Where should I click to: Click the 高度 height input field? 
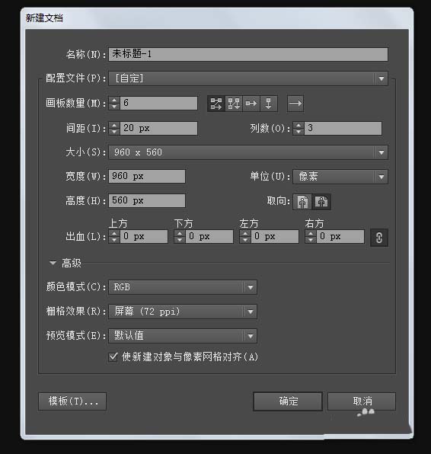pyautogui.click(x=147, y=200)
